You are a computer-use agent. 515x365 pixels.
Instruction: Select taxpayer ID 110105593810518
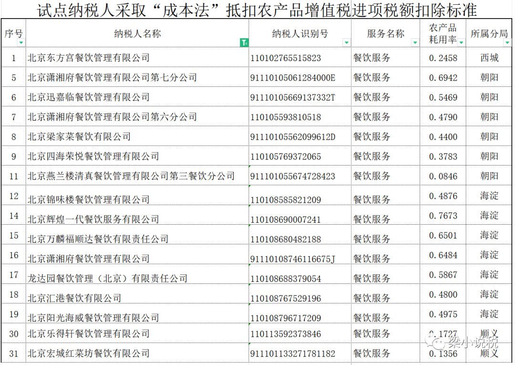300,116
